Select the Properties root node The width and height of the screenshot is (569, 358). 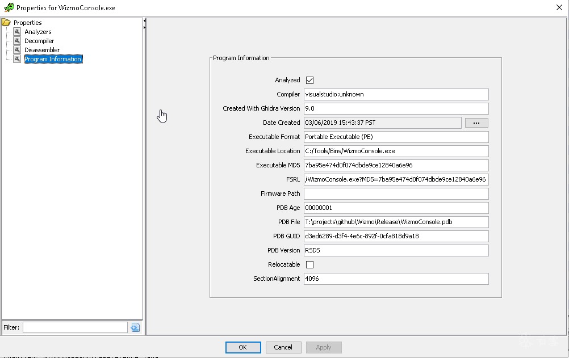click(28, 23)
